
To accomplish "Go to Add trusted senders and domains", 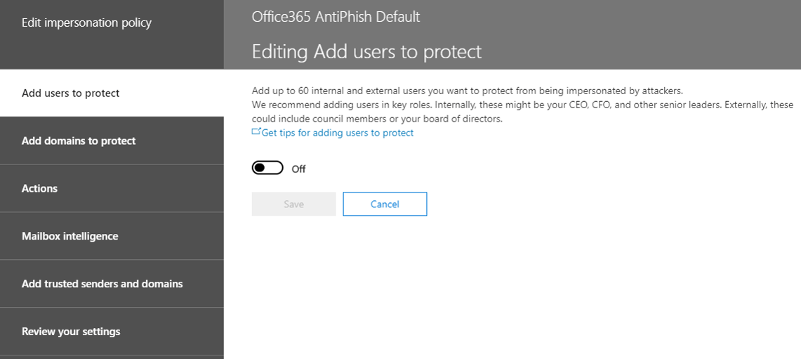I will click(x=112, y=283).
